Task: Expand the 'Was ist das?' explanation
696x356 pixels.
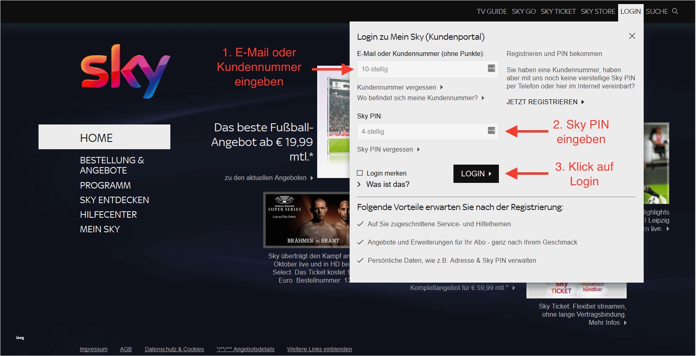Action: pyautogui.click(x=383, y=184)
